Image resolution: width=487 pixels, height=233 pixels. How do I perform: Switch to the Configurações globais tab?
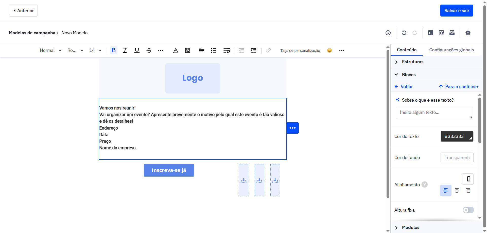pos(451,50)
